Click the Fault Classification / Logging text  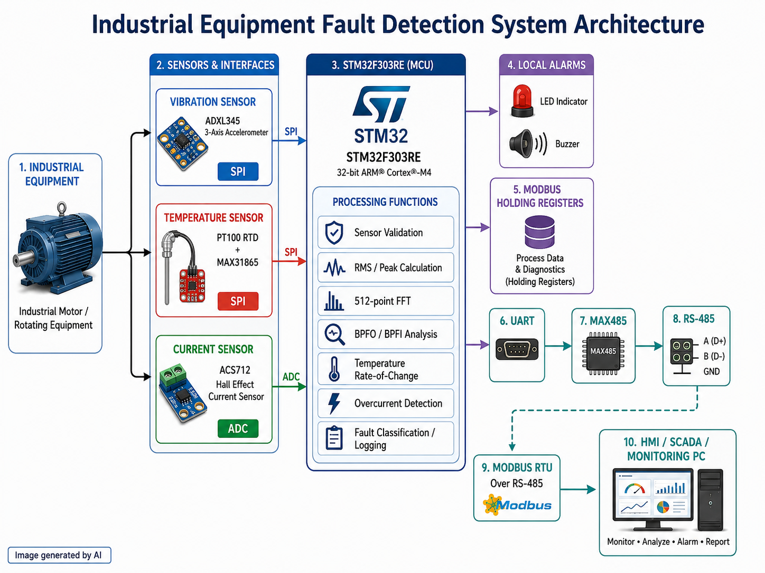point(395,439)
